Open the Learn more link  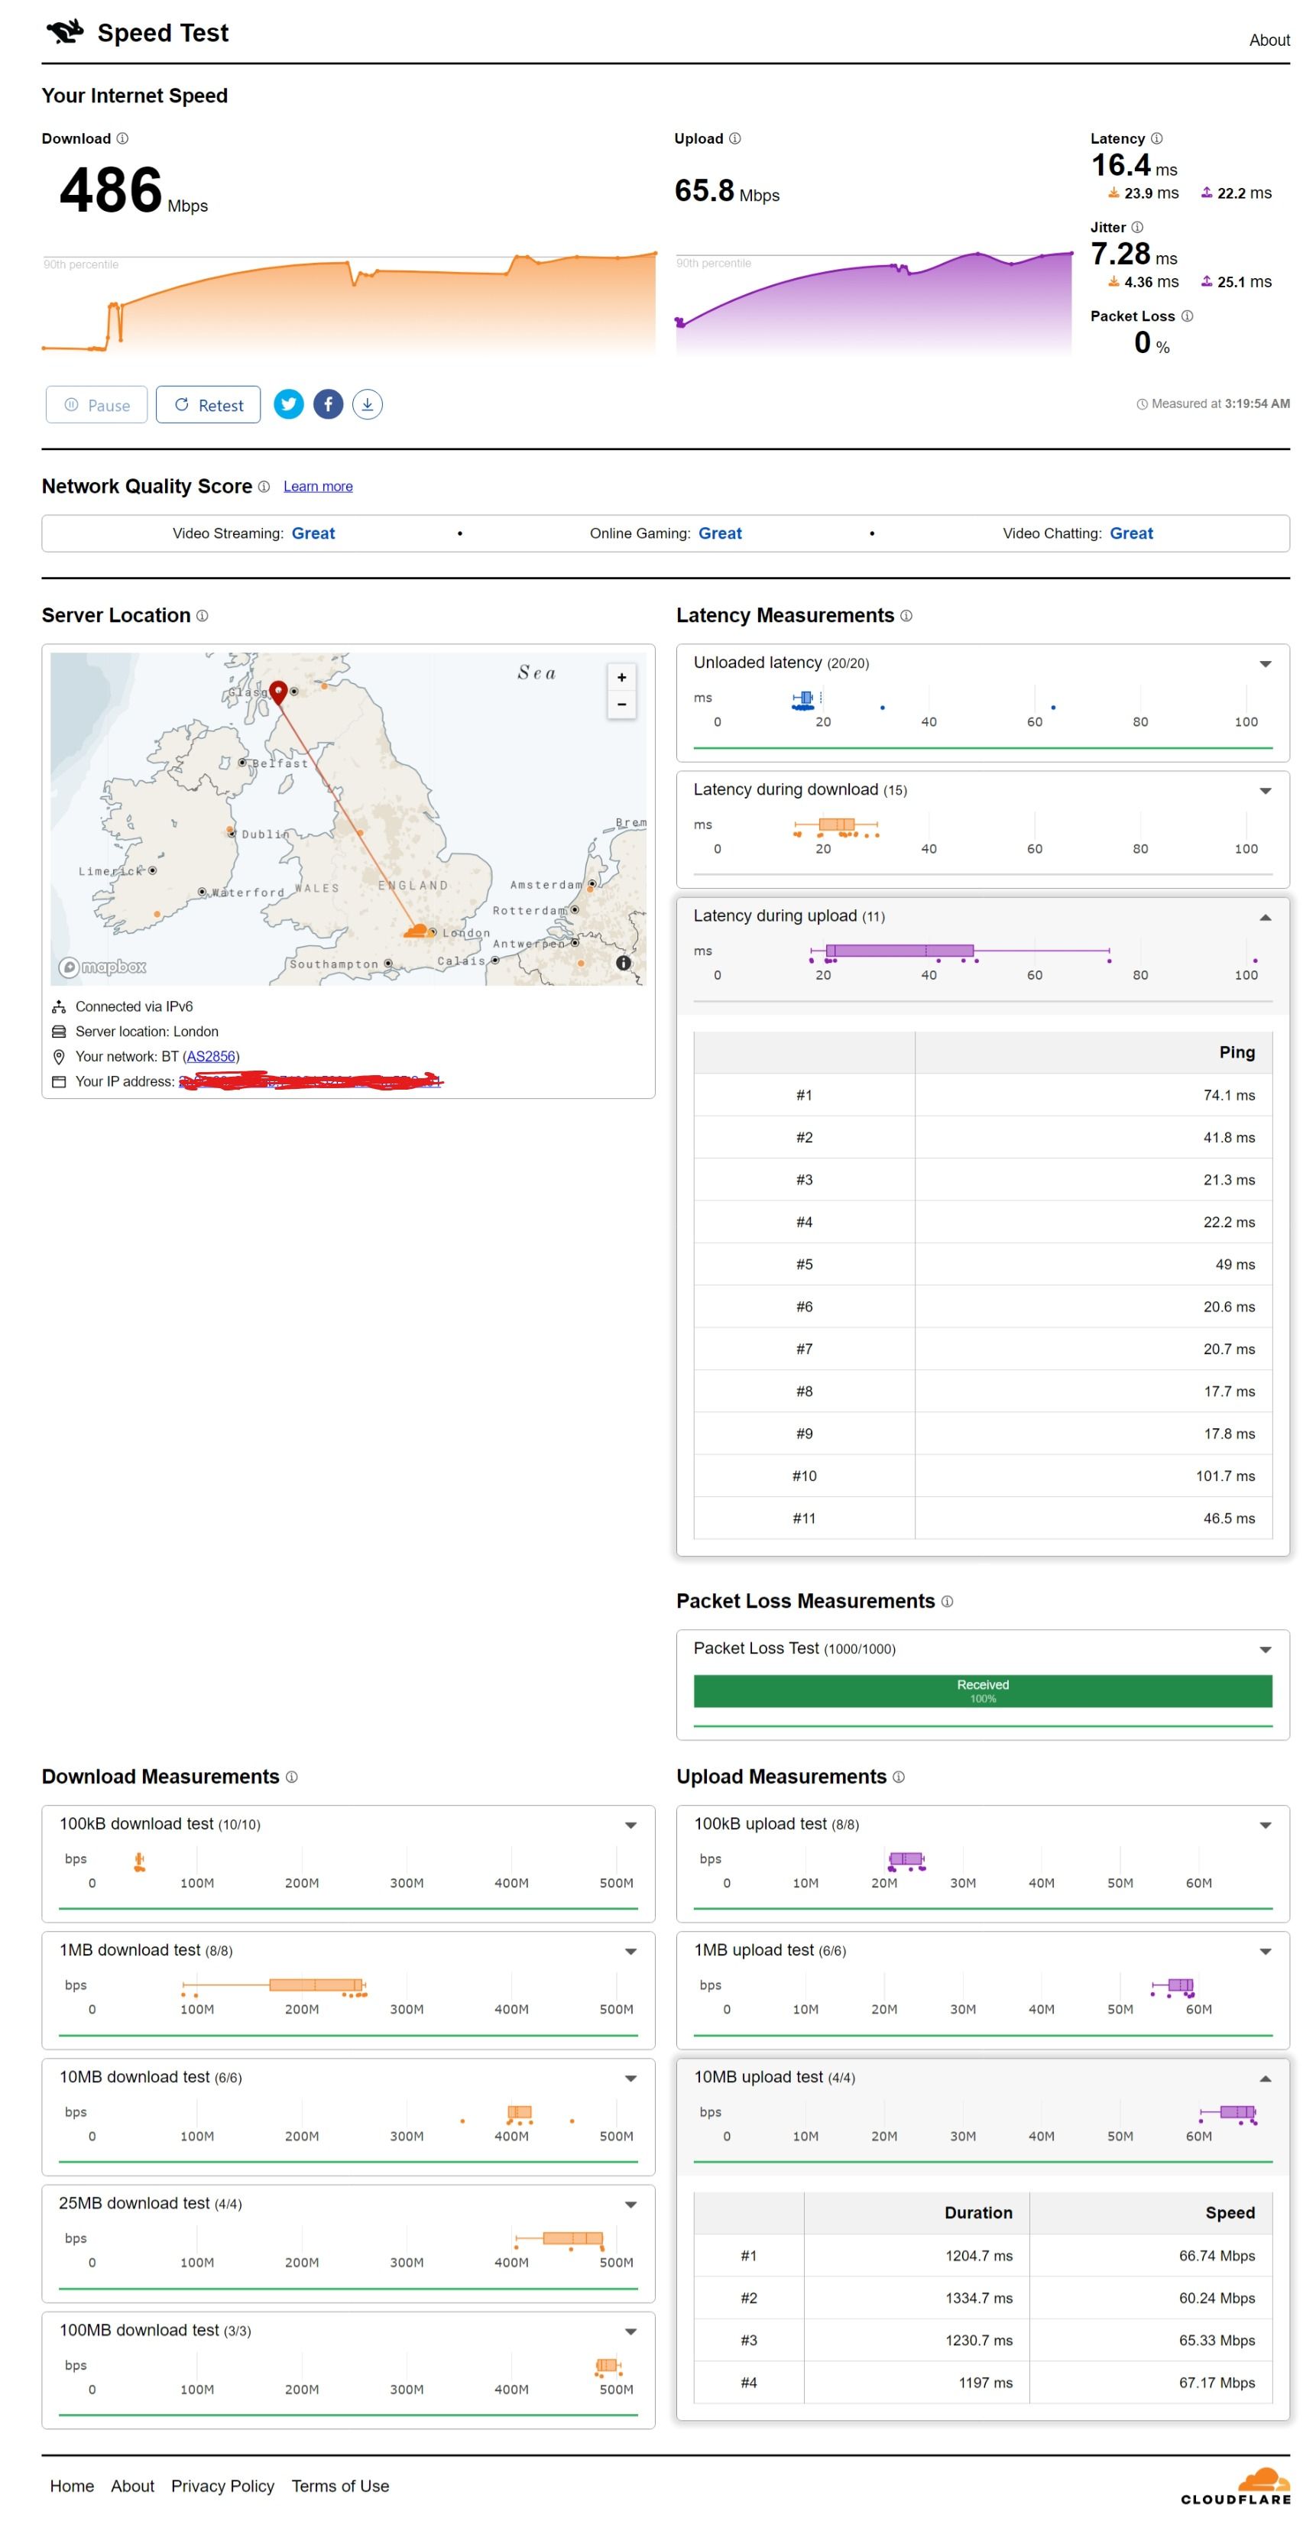coord(317,487)
